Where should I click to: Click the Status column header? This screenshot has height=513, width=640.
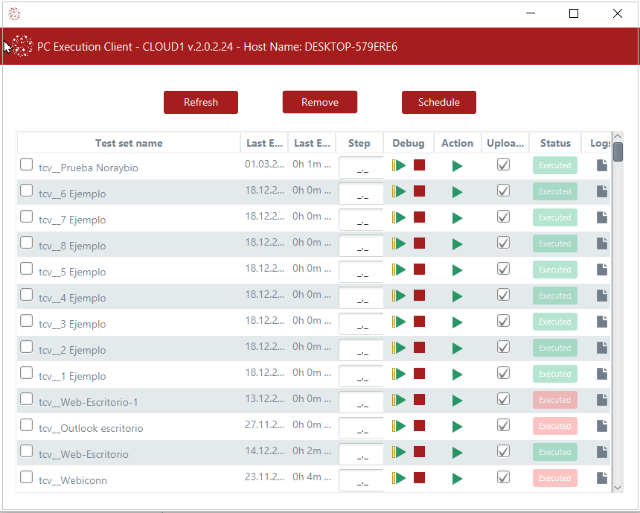click(555, 143)
